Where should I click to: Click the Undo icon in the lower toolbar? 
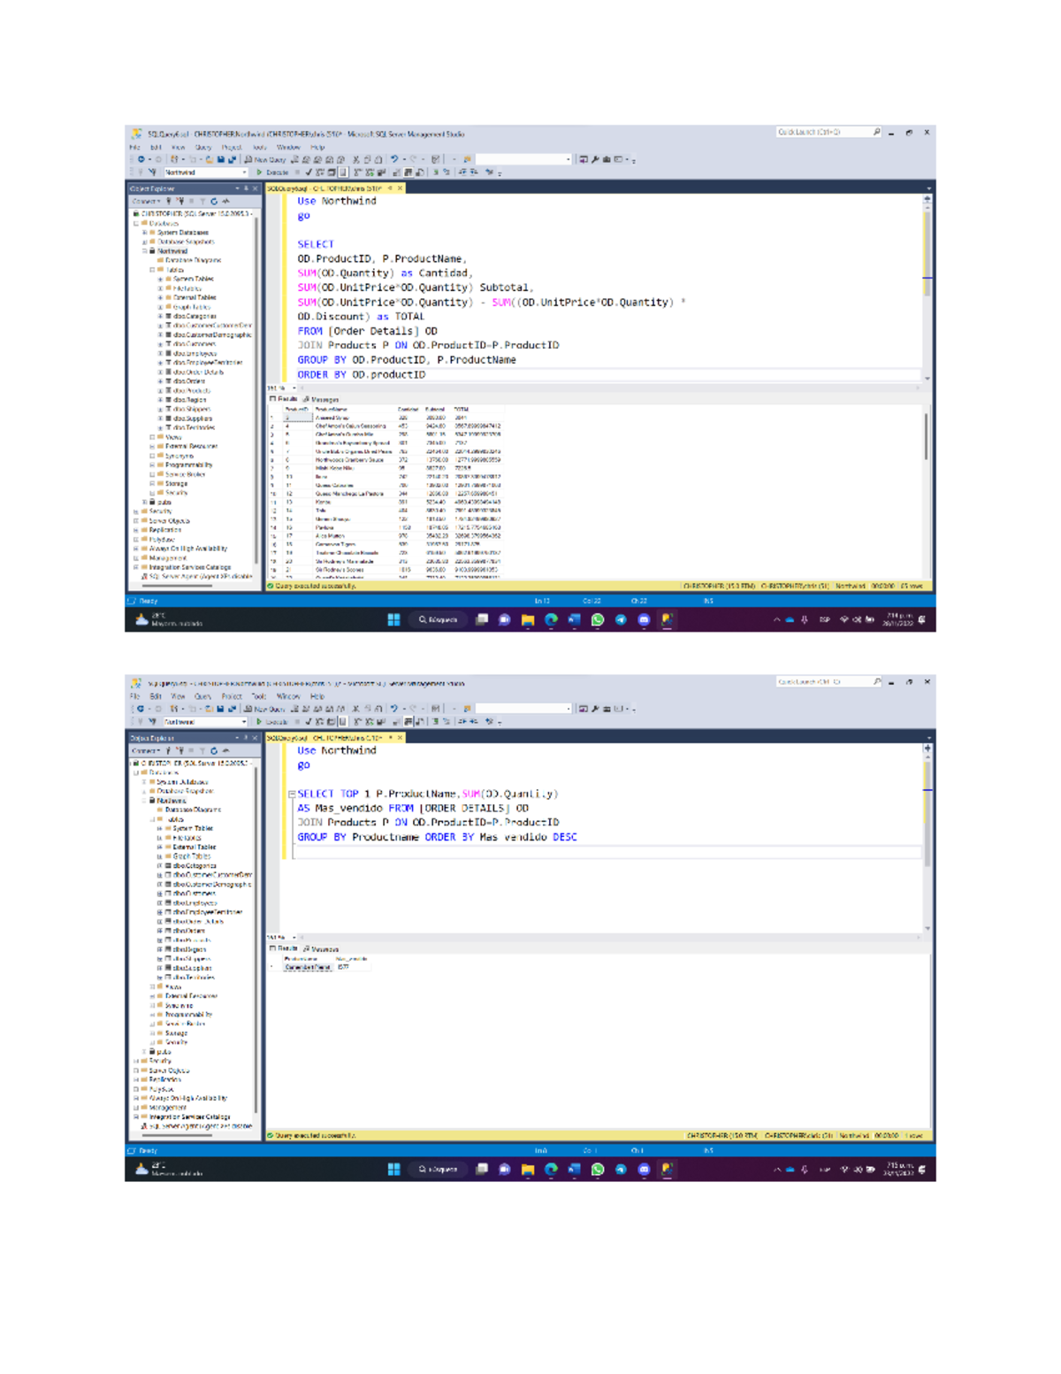coord(394,709)
